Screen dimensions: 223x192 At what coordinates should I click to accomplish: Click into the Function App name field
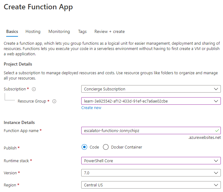coord(146,131)
